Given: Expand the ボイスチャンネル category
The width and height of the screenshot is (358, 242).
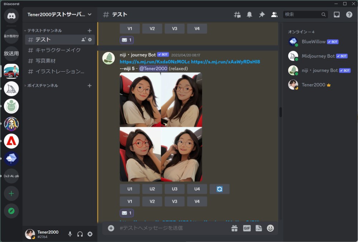Looking at the screenshot, I should pyautogui.click(x=42, y=86).
